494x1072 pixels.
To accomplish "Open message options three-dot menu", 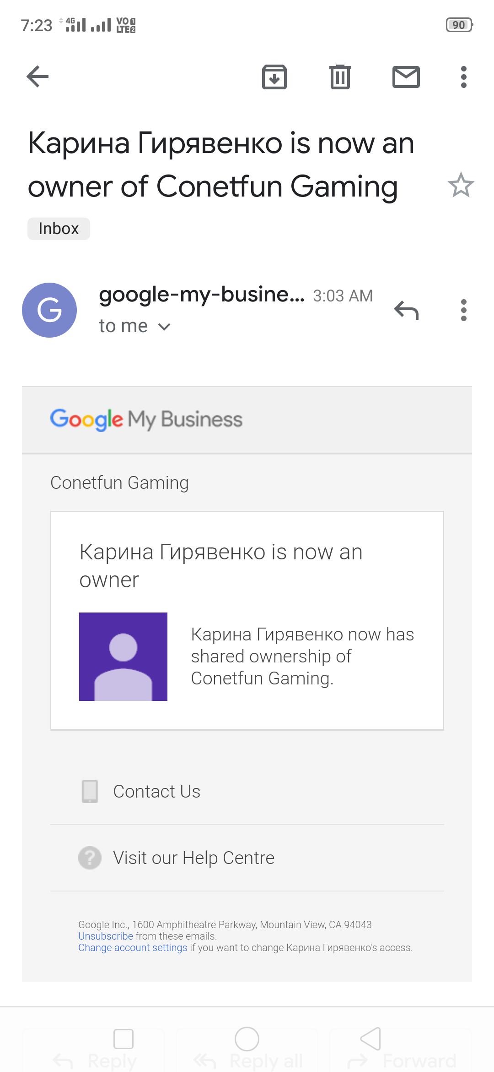I will 463,310.
